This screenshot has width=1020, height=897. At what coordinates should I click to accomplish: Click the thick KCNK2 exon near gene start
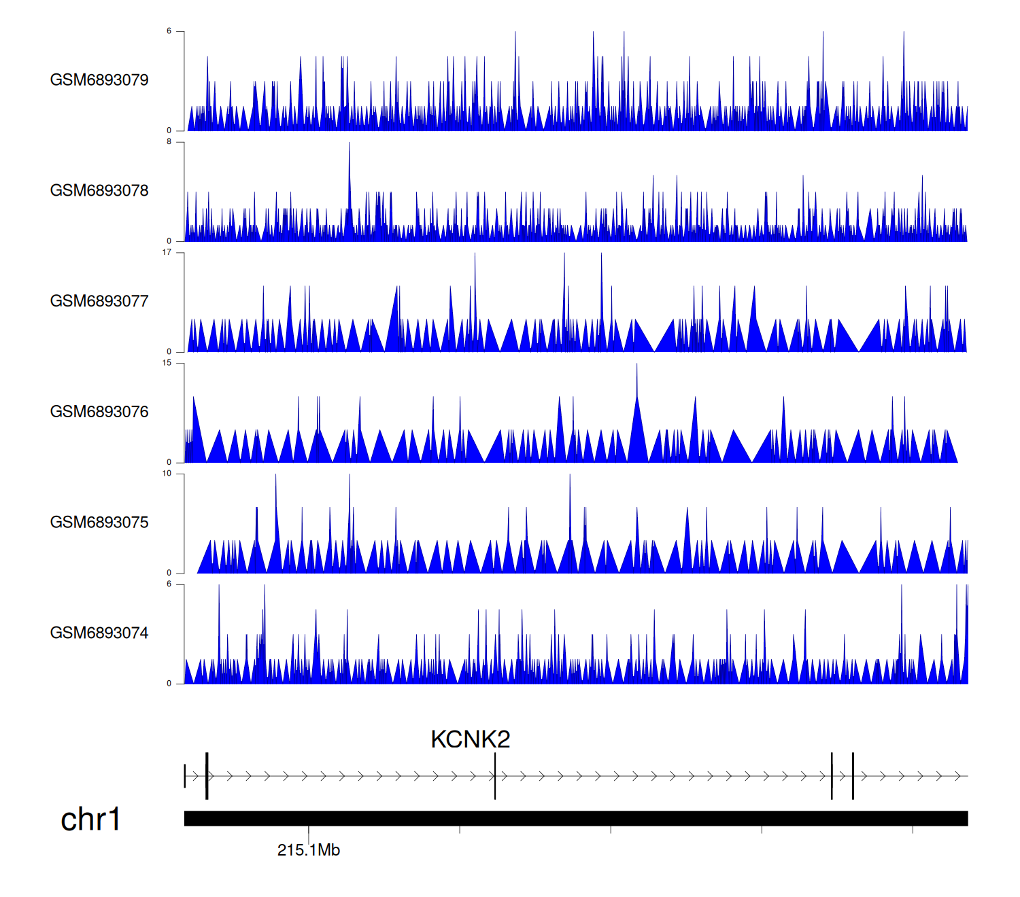click(207, 776)
